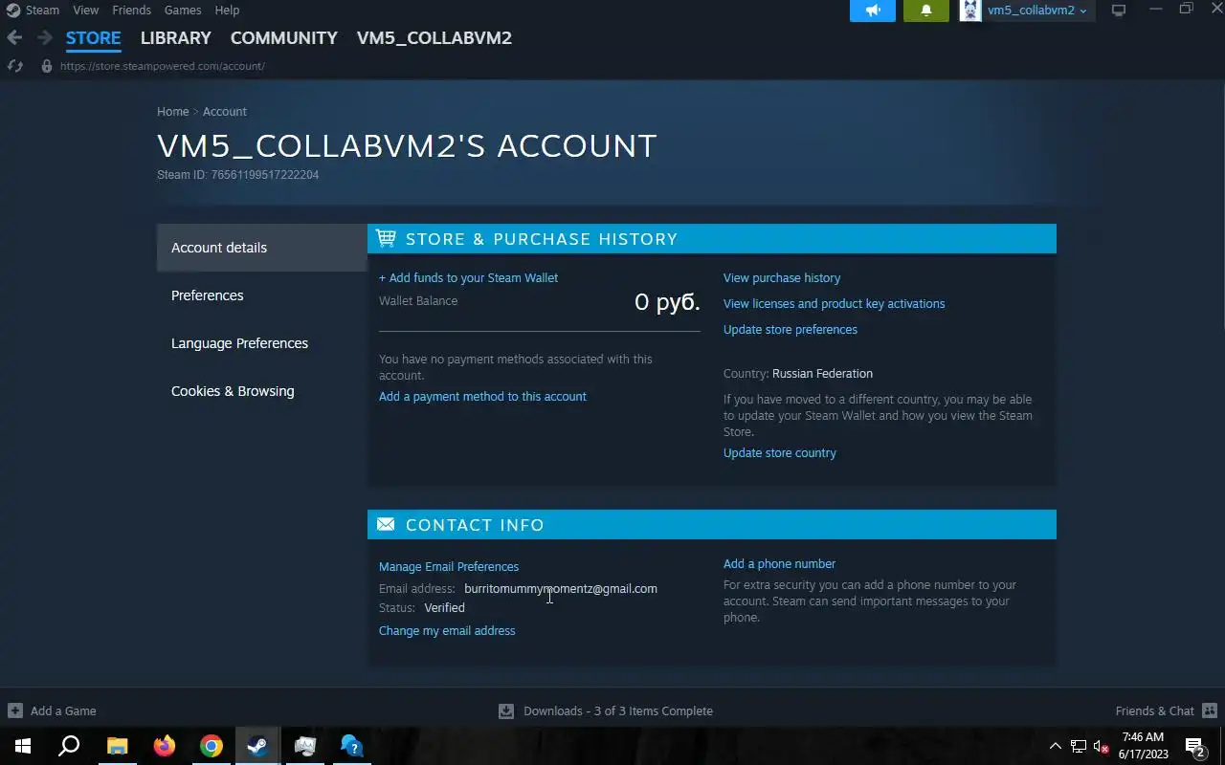Click Add funds to your Steam Wallet
Viewport: 1225px width, 765px height.
(x=468, y=278)
